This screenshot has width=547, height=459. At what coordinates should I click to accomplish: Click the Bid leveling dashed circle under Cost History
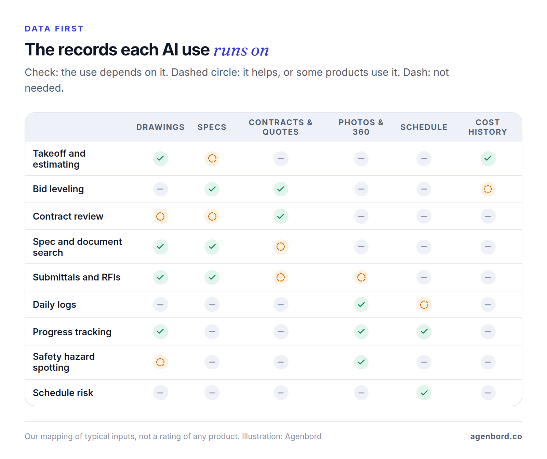coord(488,189)
